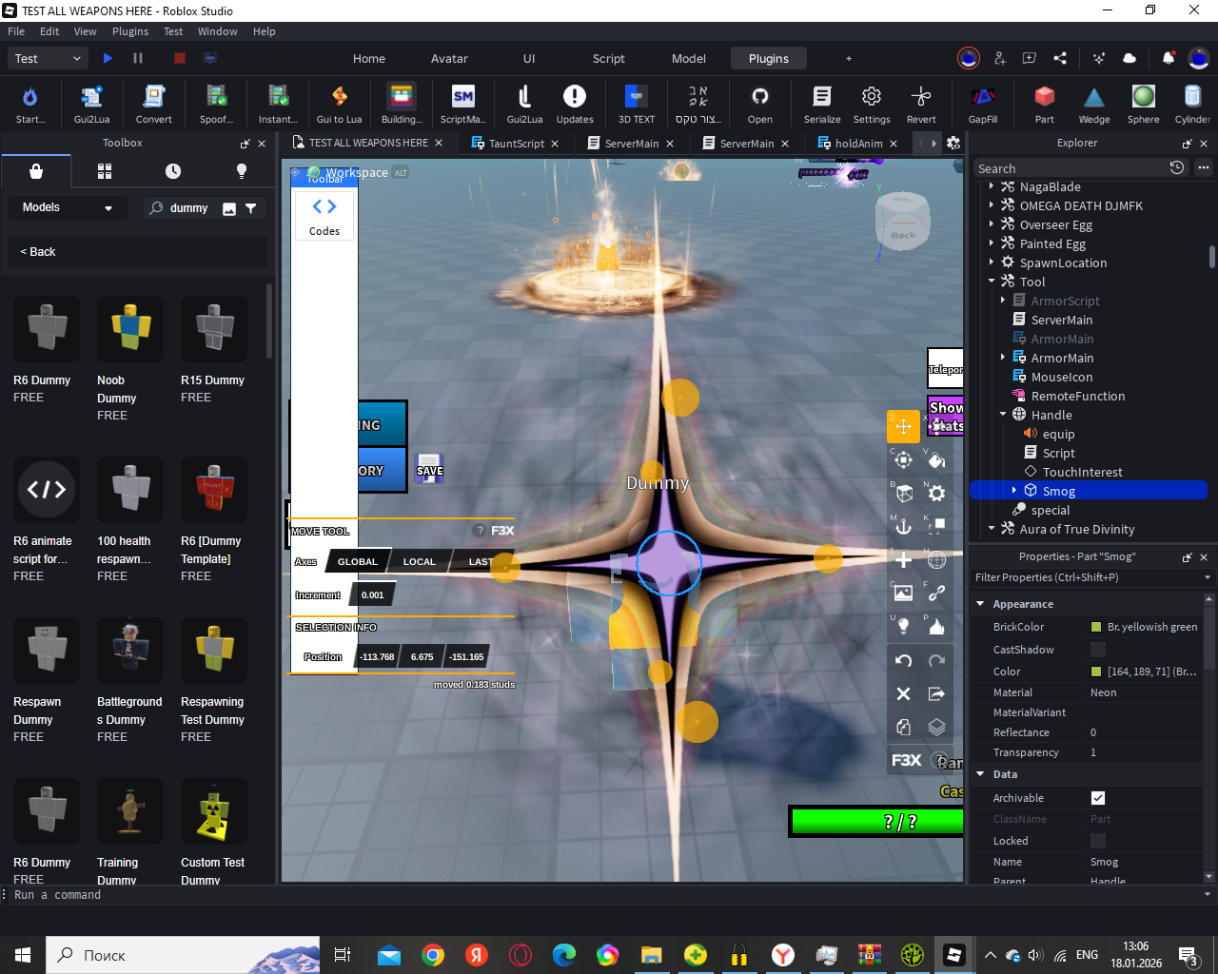Open the File menu

pyautogui.click(x=16, y=31)
